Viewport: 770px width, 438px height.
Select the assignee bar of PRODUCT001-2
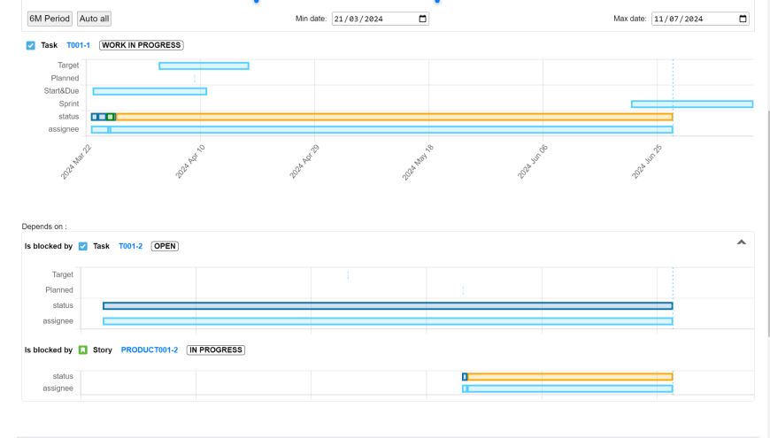(x=570, y=389)
